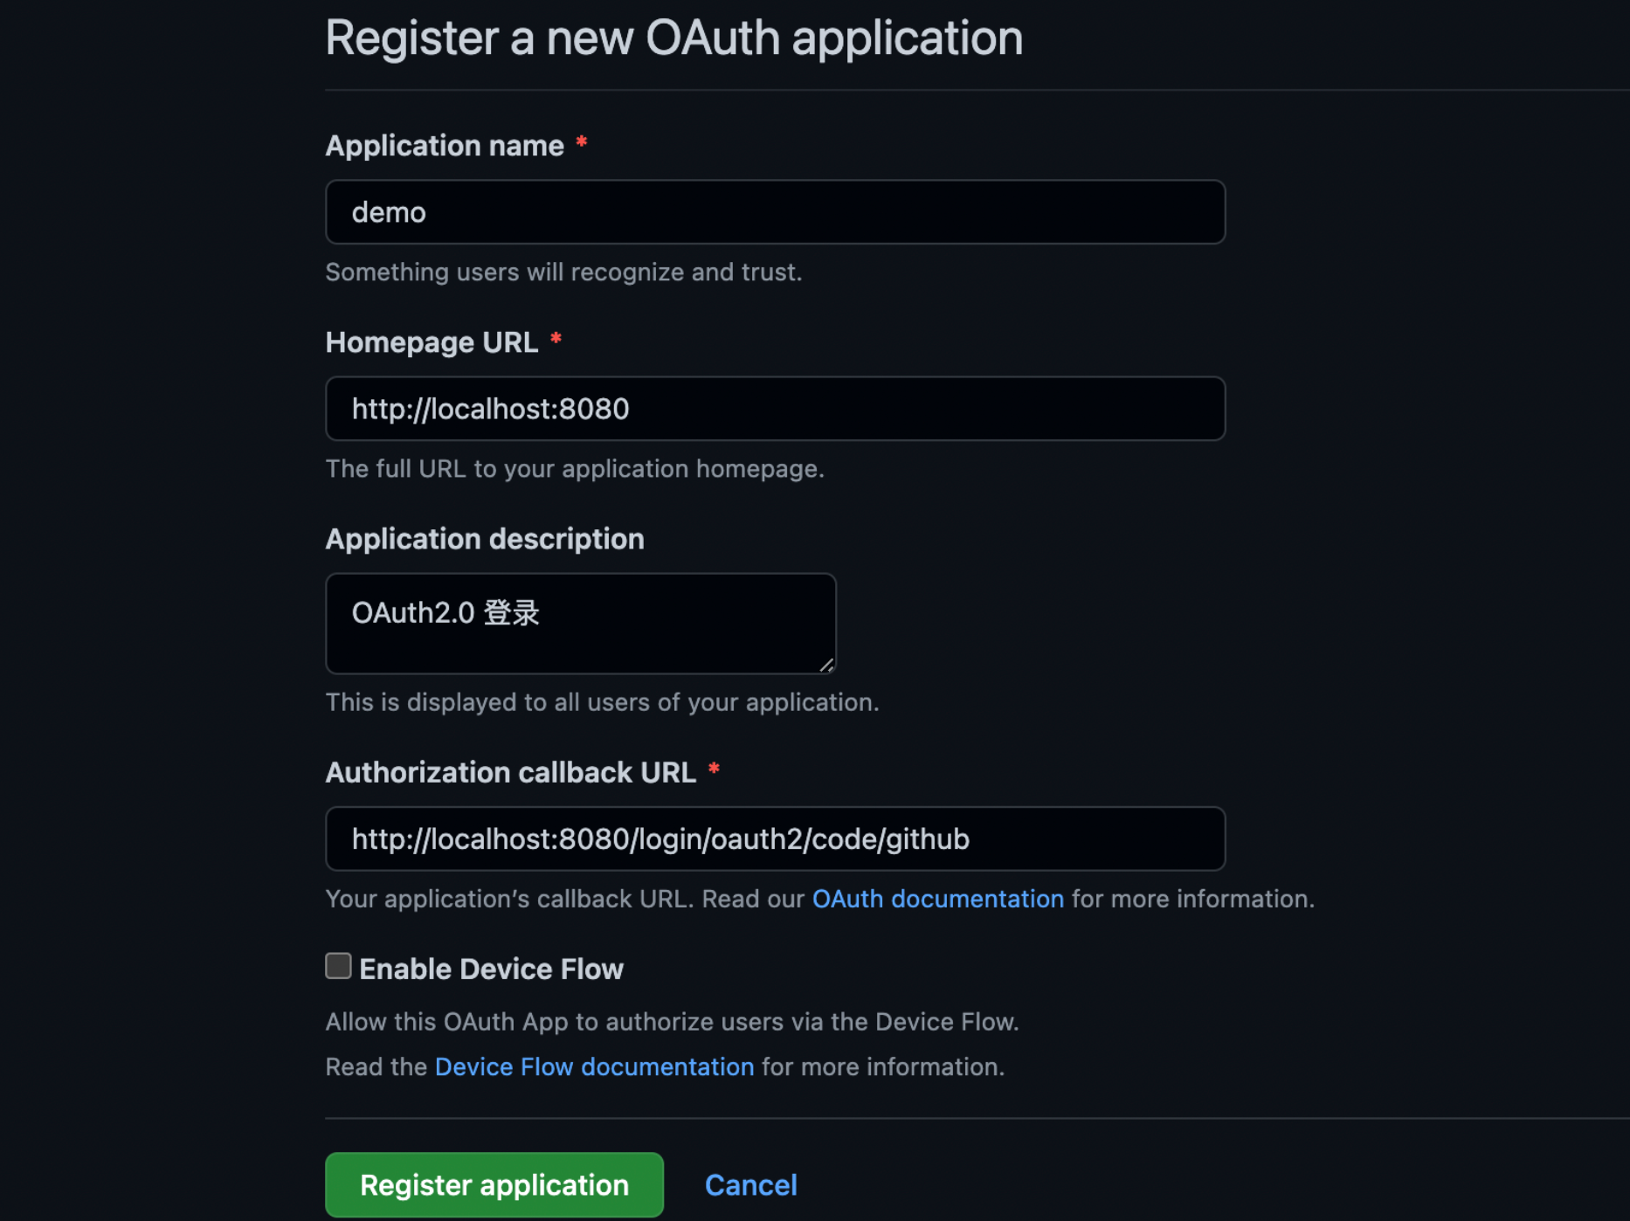Click the red asterisk beside Authorization callback URL

point(714,769)
